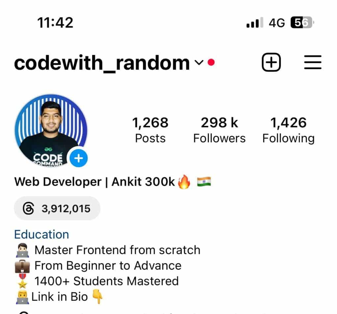The image size is (337, 314).
Task: Tap the fire emoji after Ankit 300k
Action: (184, 182)
